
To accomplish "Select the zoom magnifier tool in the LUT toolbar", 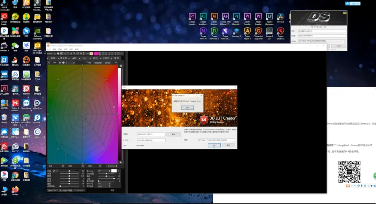I will (x=75, y=53).
